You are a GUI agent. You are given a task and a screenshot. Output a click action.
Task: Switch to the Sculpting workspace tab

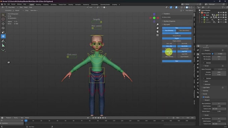pyautogui.click(x=46, y=4)
